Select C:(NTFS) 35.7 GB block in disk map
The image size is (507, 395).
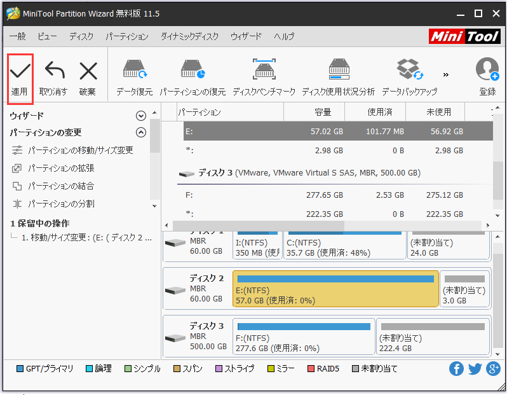click(344, 246)
